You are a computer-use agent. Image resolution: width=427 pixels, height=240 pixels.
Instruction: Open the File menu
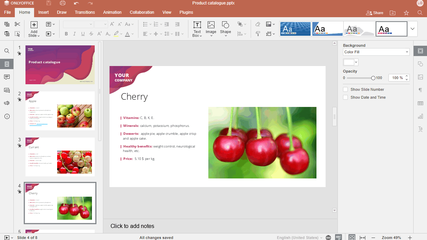[x=8, y=12]
